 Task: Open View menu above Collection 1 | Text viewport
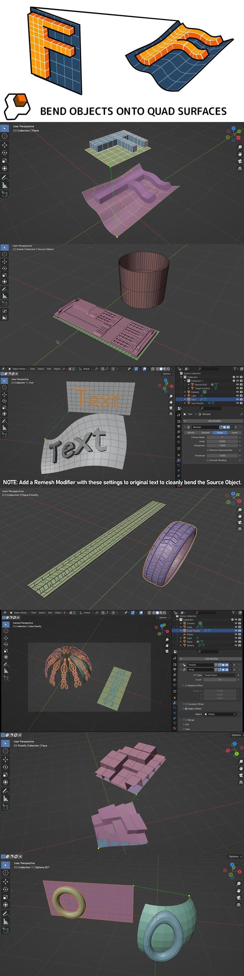tap(33, 369)
